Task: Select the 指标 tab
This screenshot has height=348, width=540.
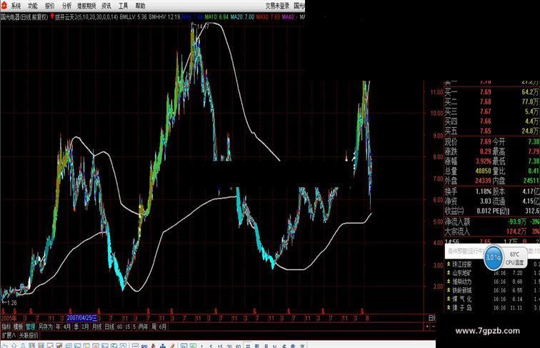Action: tap(6, 327)
